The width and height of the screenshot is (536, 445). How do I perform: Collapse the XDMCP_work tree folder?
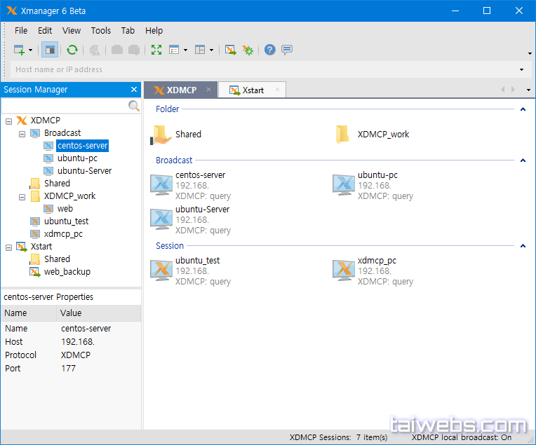pyautogui.click(x=22, y=196)
